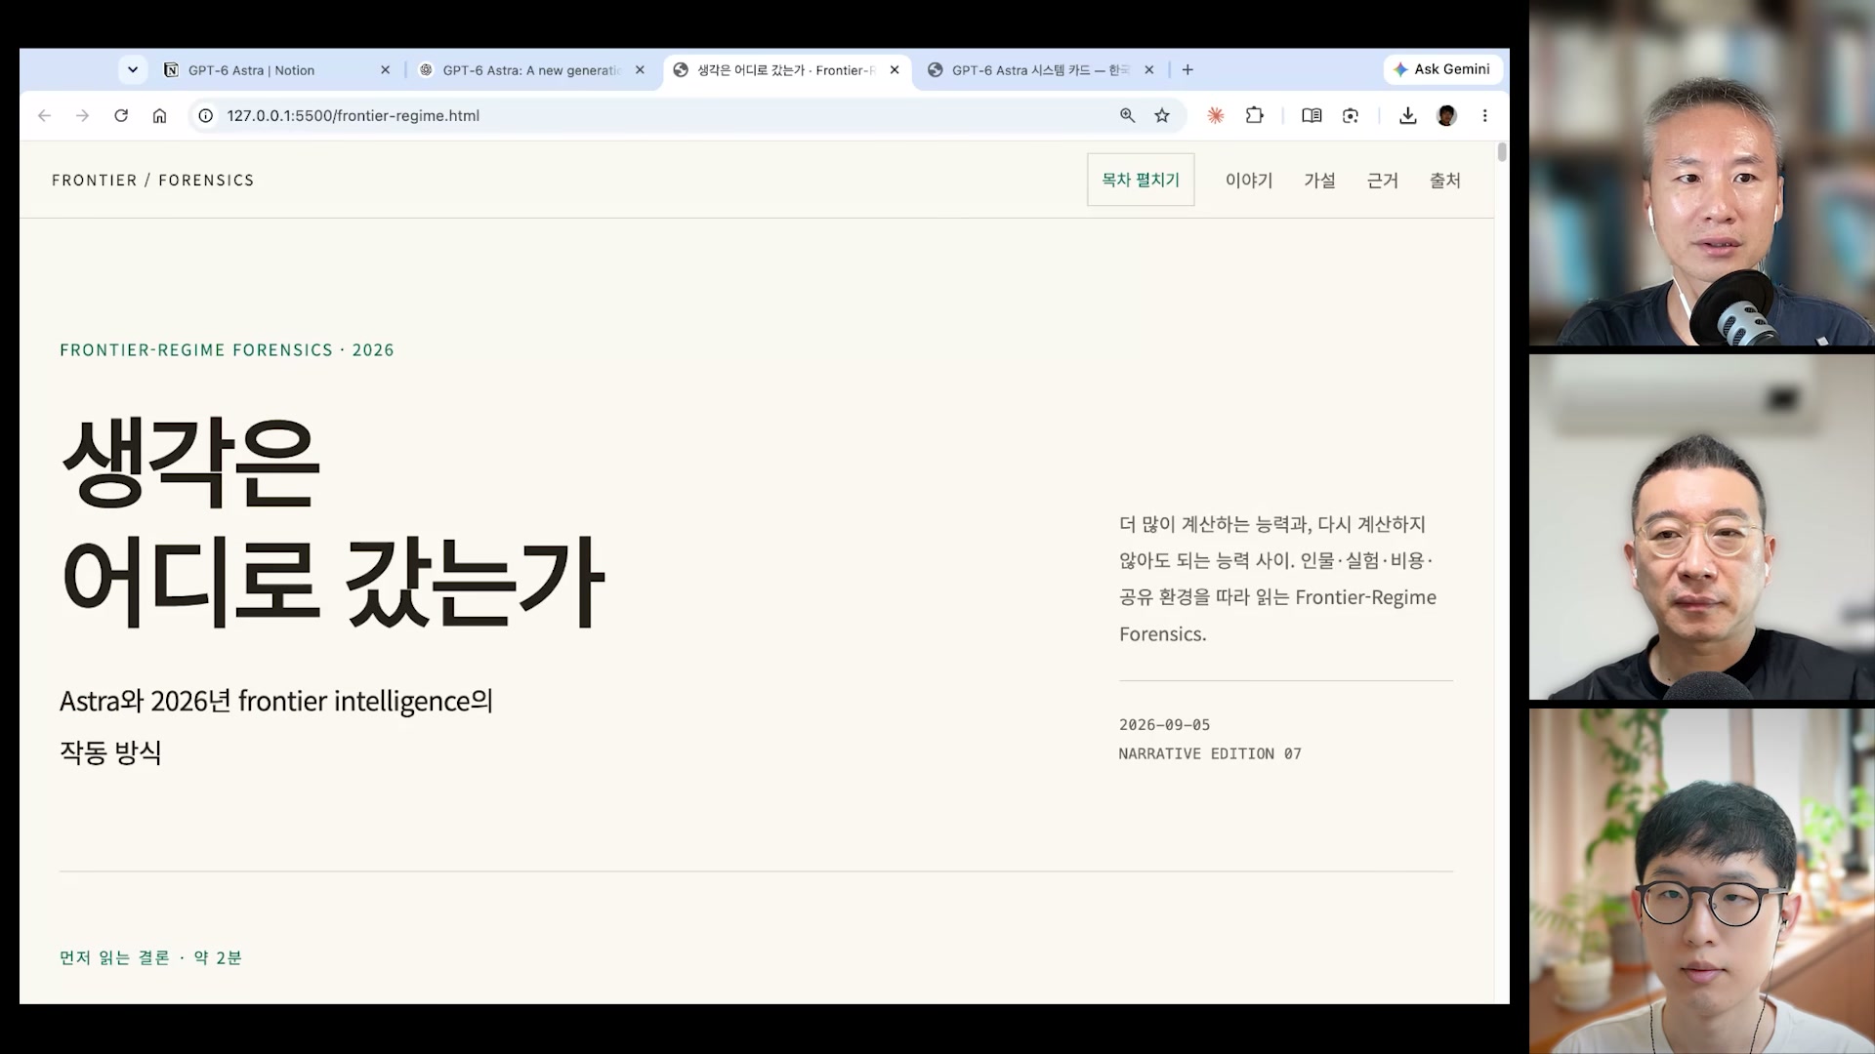This screenshot has height=1054, width=1875.
Task: Click the FRONTIER / FORENSICS site logo
Action: tap(153, 181)
